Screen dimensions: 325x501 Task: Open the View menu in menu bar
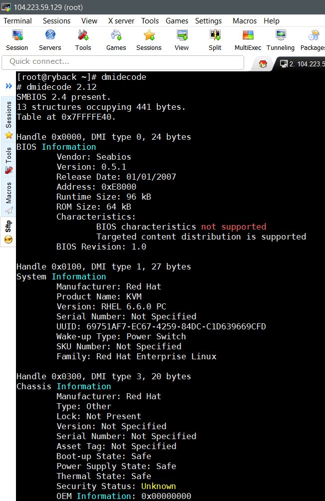[89, 21]
